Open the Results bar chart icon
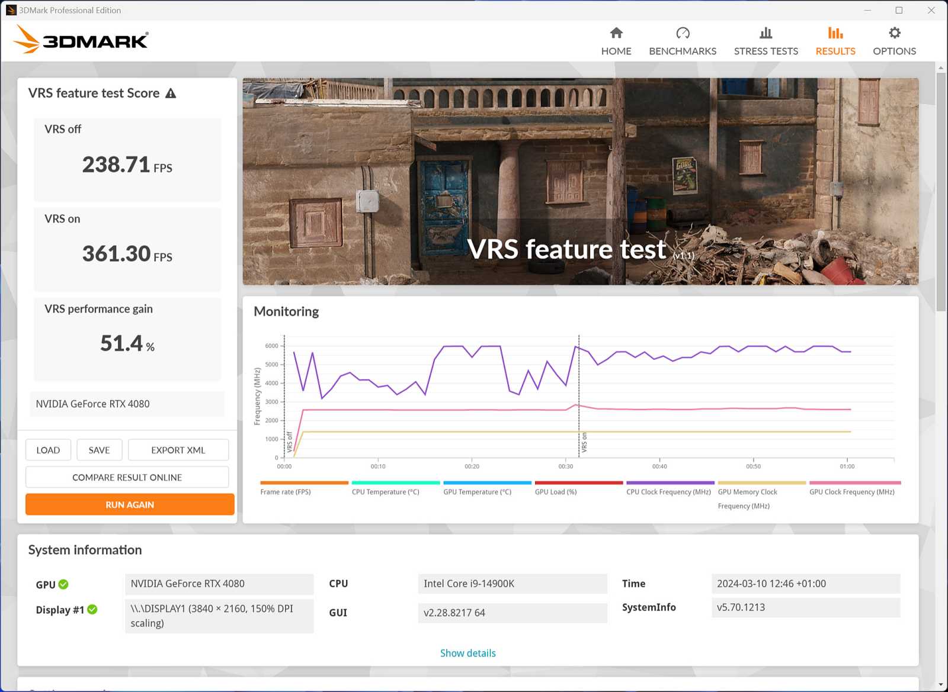The width and height of the screenshot is (948, 692). (835, 33)
